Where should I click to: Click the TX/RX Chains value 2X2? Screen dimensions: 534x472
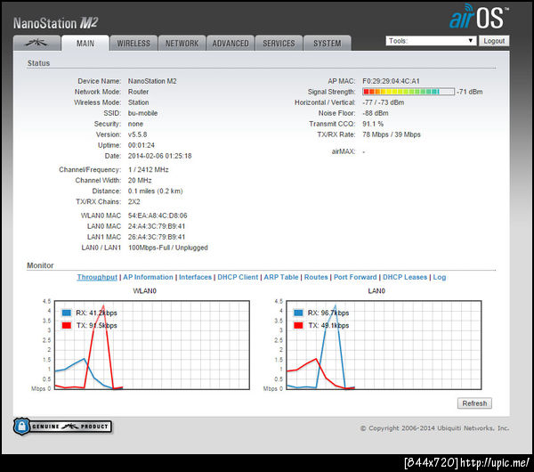click(x=133, y=202)
